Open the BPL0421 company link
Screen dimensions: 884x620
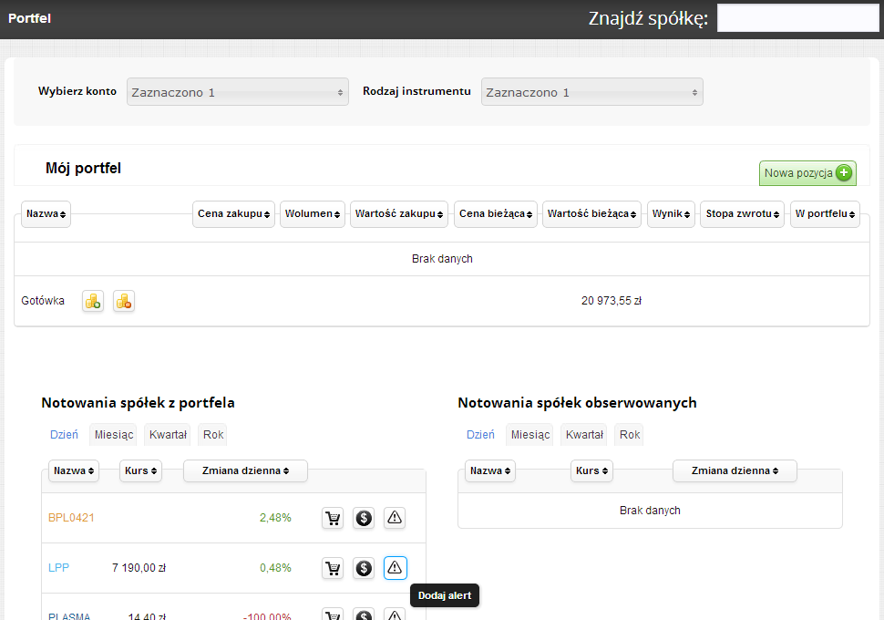tap(71, 518)
